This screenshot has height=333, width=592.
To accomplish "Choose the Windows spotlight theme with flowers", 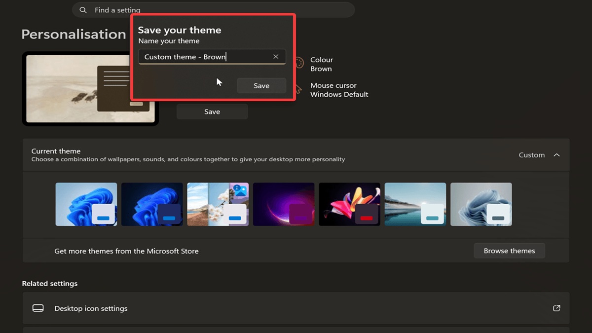I will coord(218,204).
